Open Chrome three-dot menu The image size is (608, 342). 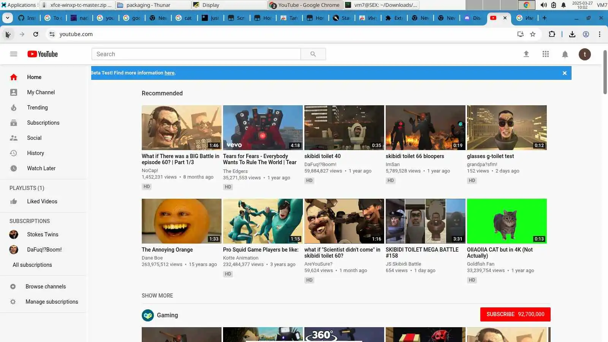(600, 34)
